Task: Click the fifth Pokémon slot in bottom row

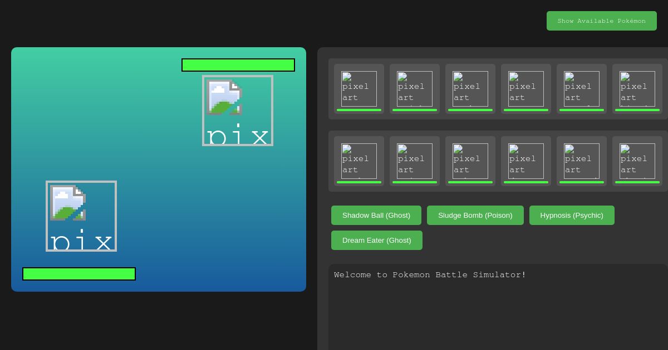Action: pyautogui.click(x=582, y=161)
